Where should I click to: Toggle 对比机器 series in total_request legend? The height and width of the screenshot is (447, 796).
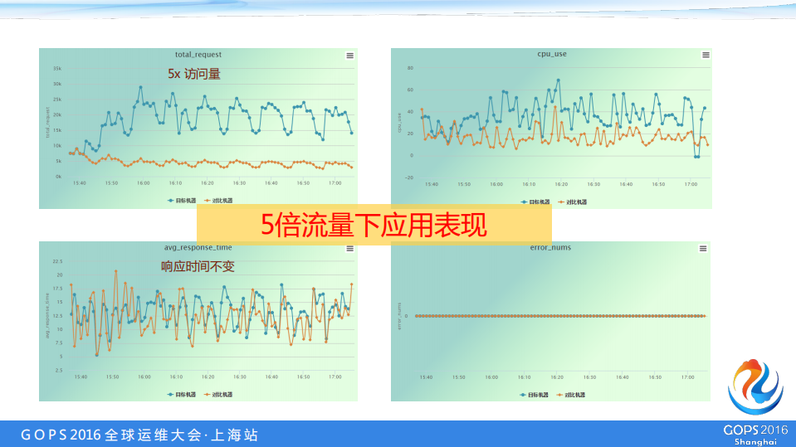tap(218, 201)
